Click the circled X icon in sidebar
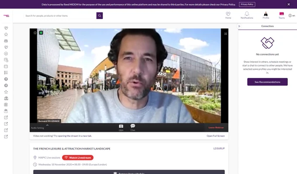Screen dimensions: 297x174 (x=6, y=53)
